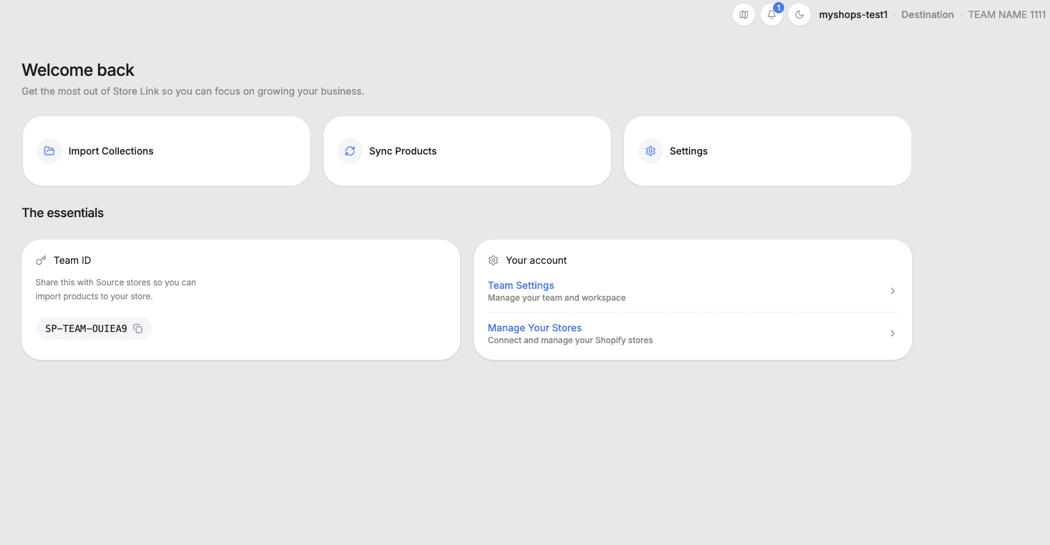Click The essentials heading
Screen dimensions: 1050x545
pos(63,213)
